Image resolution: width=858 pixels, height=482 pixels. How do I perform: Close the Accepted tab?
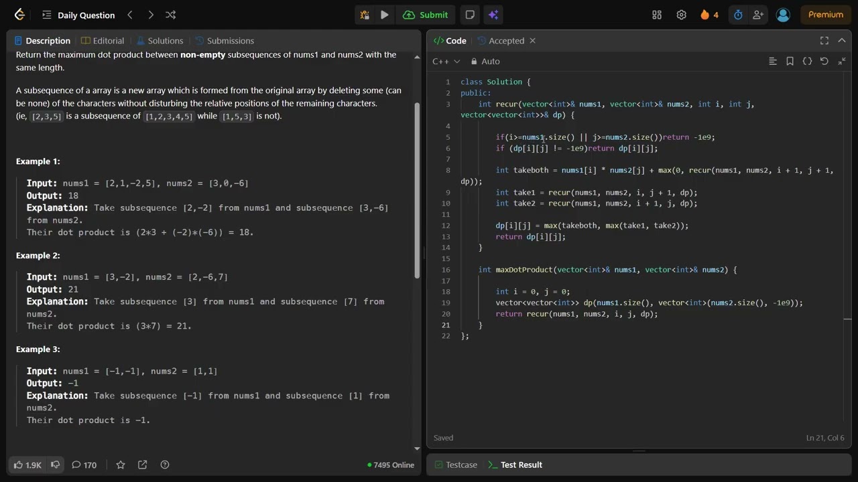533,41
